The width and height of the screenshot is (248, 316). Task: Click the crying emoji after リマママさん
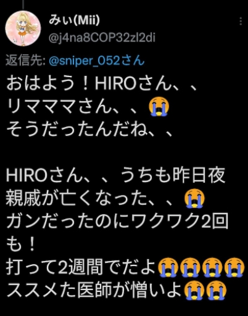159,107
